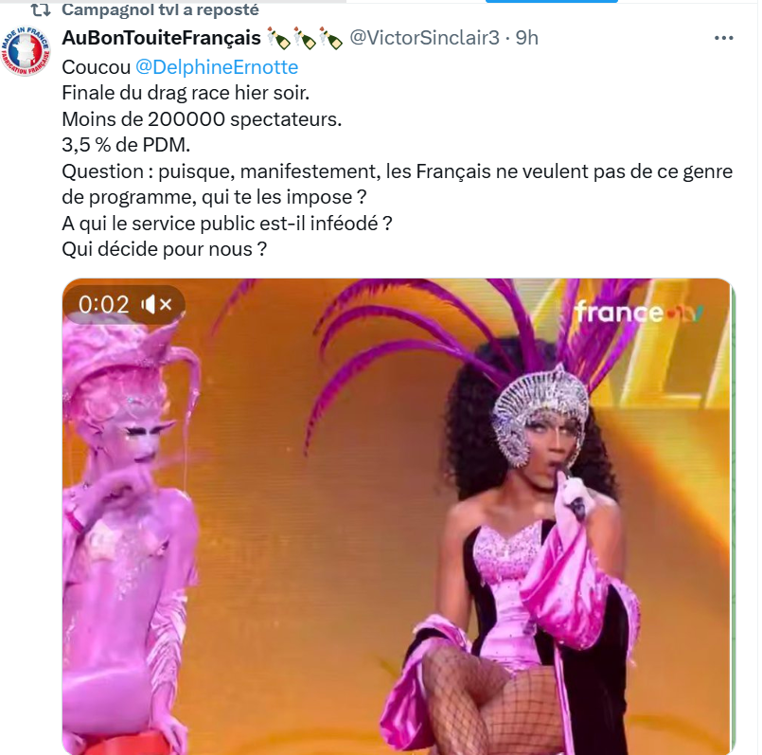Click the 'Moins de 200000 spectateurs' line
This screenshot has height=755, width=762.
click(202, 119)
